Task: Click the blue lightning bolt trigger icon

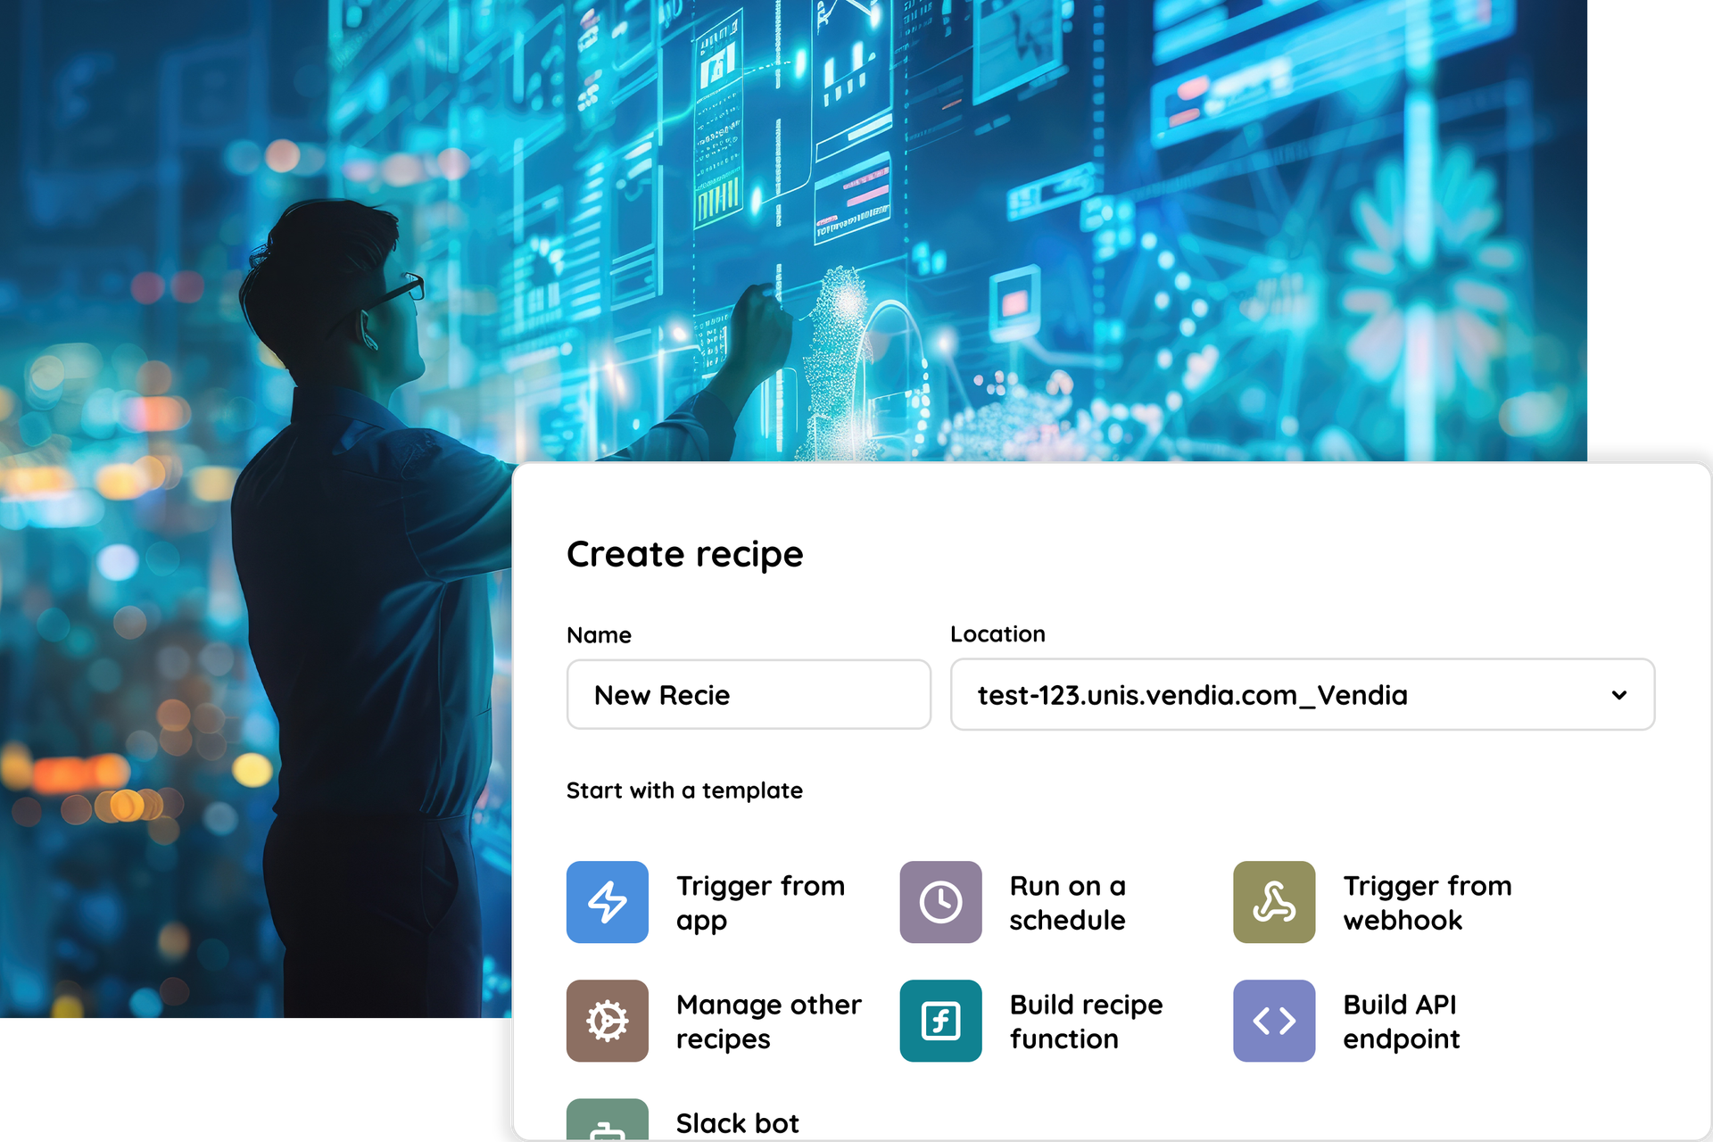Action: pos(607,901)
